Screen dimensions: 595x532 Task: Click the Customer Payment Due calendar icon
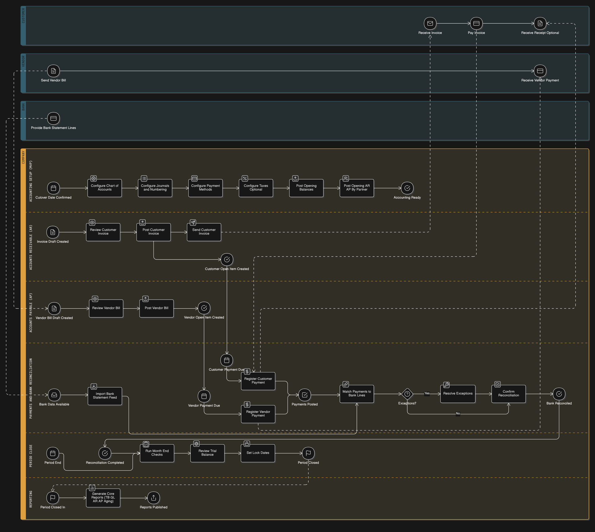(x=227, y=360)
